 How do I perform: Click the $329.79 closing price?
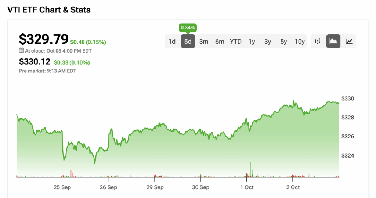pos(44,39)
